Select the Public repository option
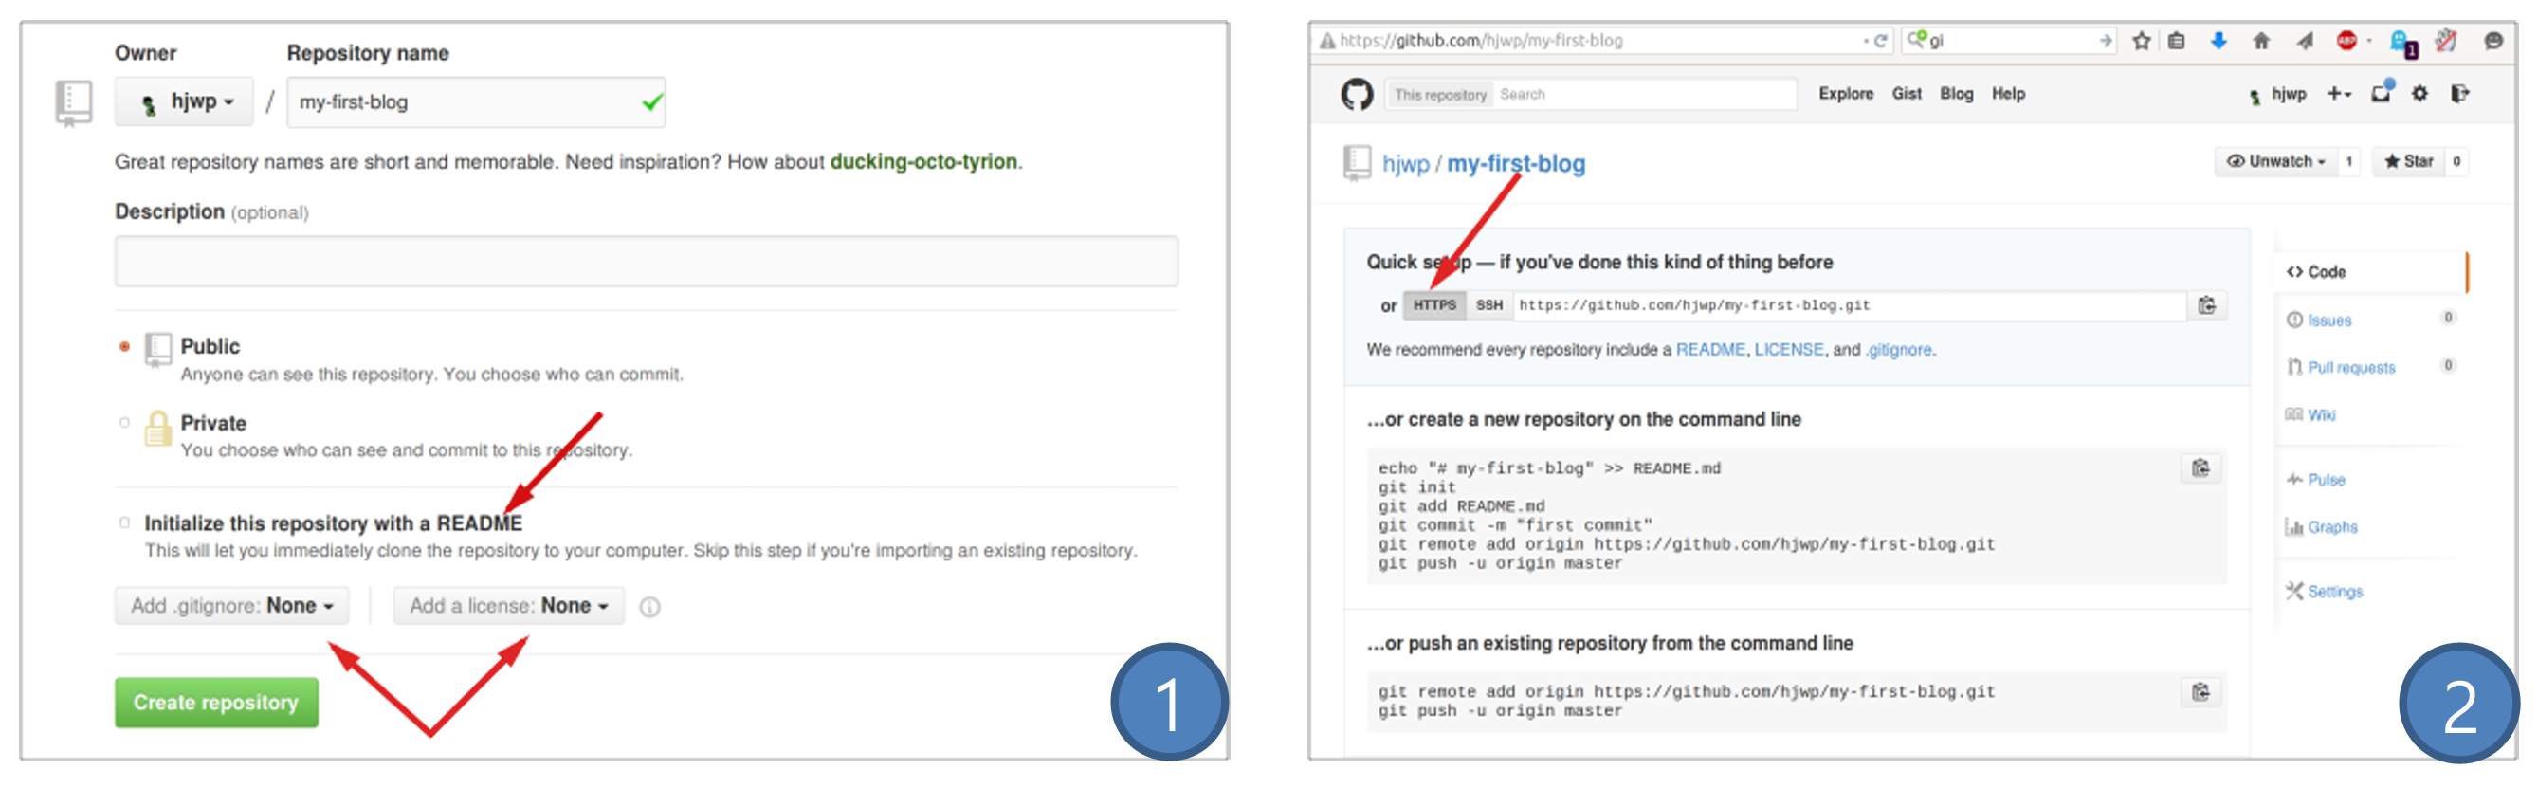 (x=124, y=347)
